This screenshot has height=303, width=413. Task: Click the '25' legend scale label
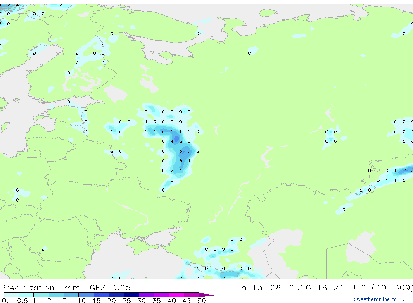(x=126, y=301)
